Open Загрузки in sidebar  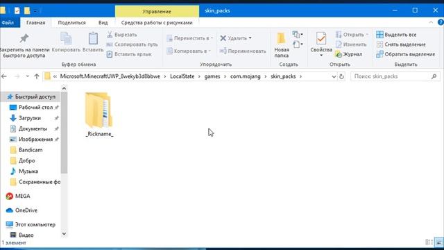(30, 118)
